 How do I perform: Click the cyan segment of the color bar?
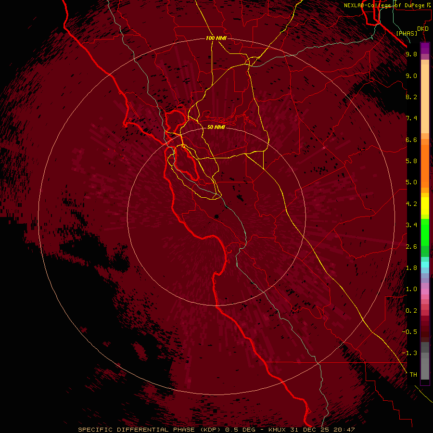425,265
